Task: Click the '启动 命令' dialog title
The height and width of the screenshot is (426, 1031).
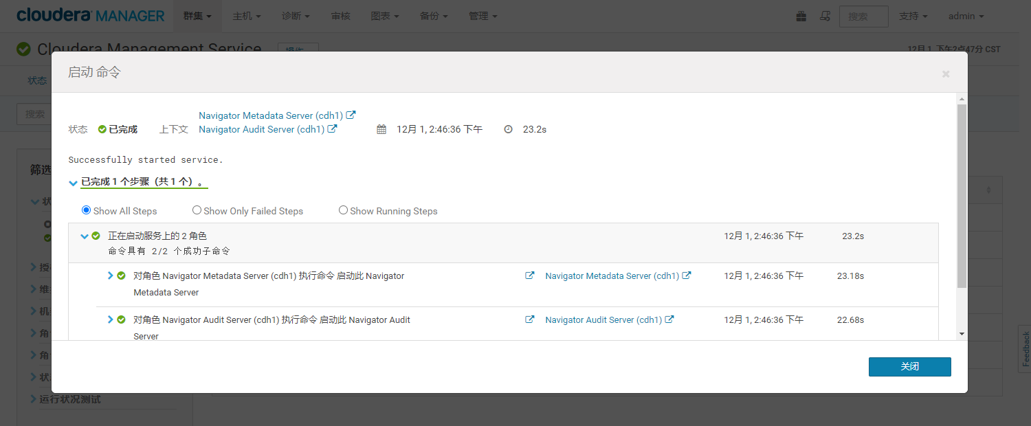Action: pos(94,72)
